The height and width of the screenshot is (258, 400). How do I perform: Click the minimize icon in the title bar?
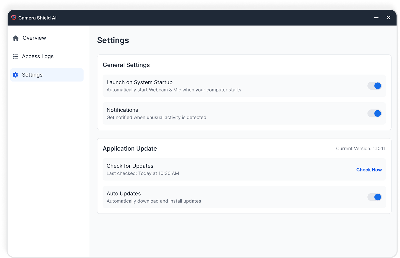click(x=376, y=18)
